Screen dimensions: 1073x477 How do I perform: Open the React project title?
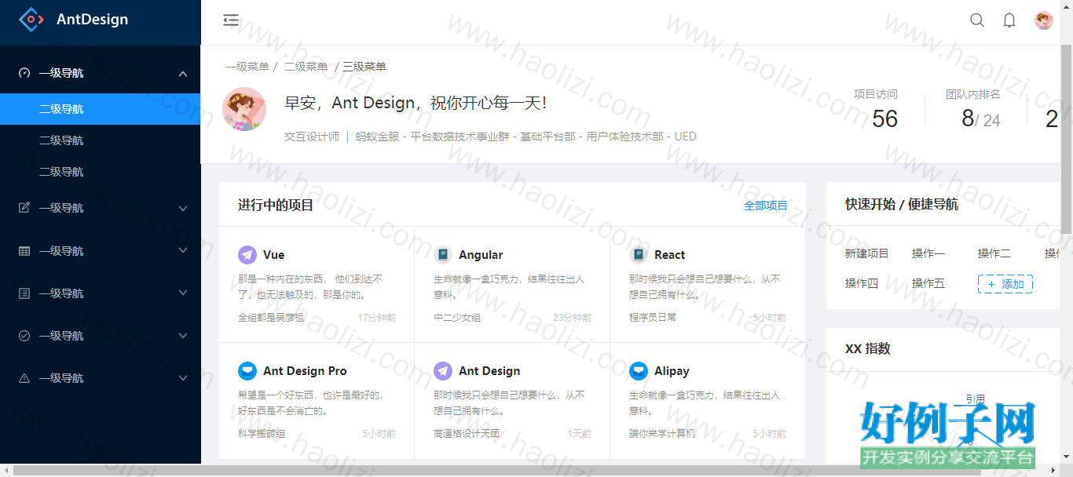670,255
